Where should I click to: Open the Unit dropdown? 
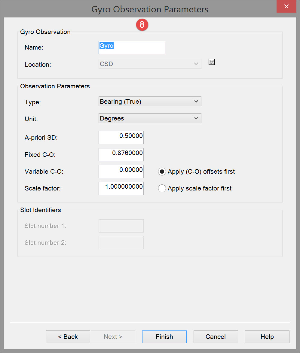[x=150, y=118]
